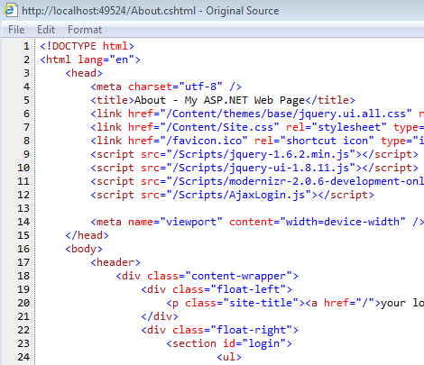Click line number 1 in the gutter
424x365 pixels.
[x=26, y=46]
